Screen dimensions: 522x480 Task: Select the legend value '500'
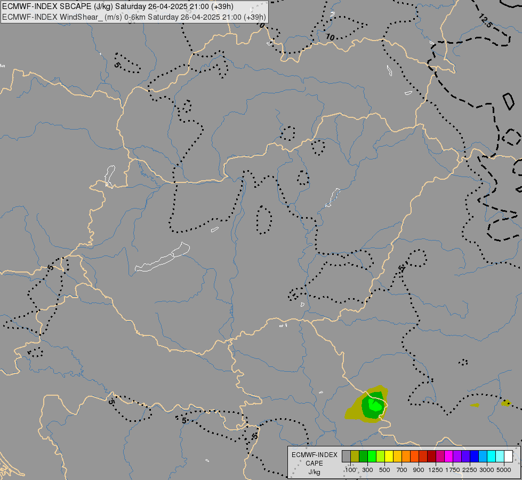(384, 470)
